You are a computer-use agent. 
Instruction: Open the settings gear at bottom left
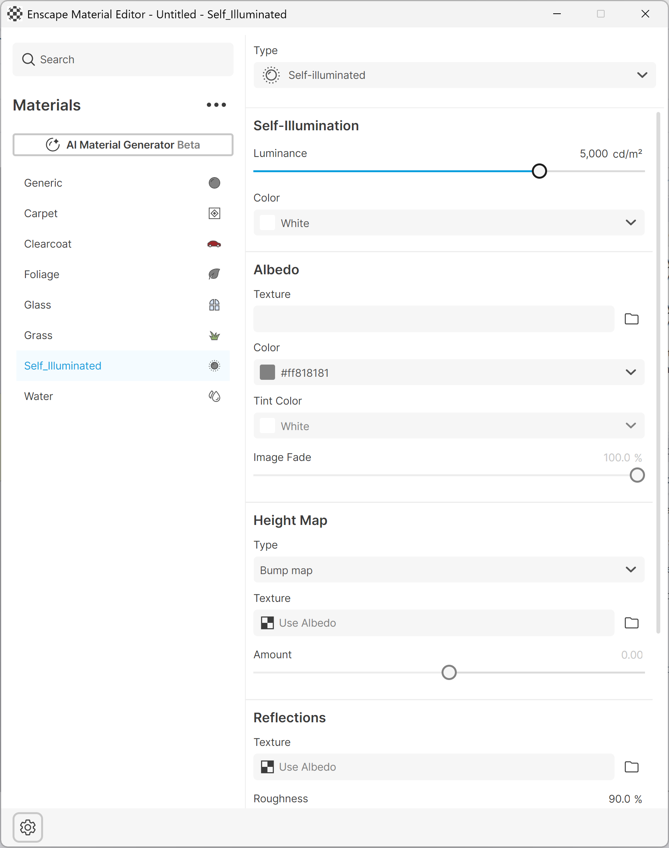pyautogui.click(x=28, y=827)
